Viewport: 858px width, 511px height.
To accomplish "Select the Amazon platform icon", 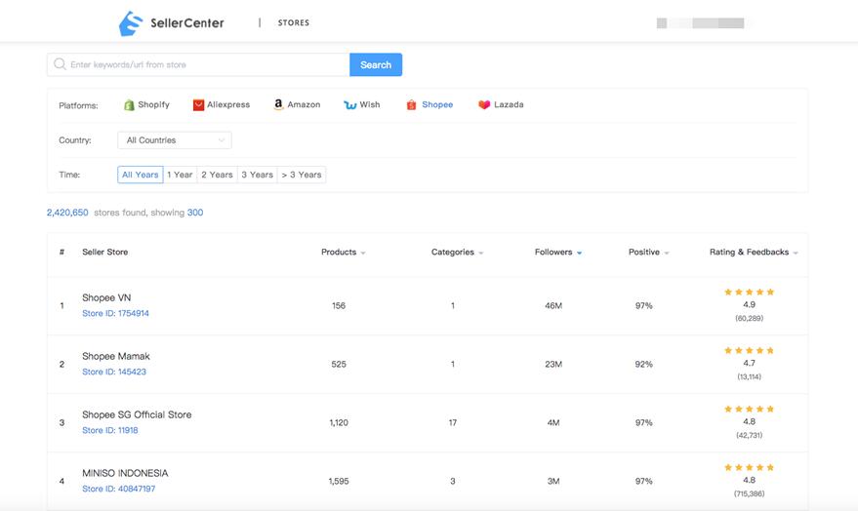I will [278, 104].
